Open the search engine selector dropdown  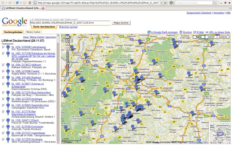click(172, 3)
